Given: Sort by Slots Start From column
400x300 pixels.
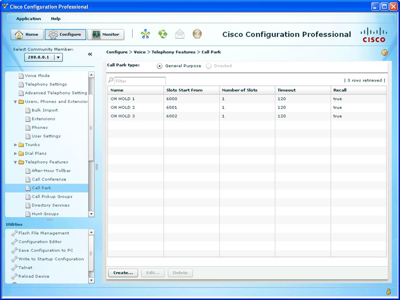Looking at the screenshot, I should [x=192, y=90].
